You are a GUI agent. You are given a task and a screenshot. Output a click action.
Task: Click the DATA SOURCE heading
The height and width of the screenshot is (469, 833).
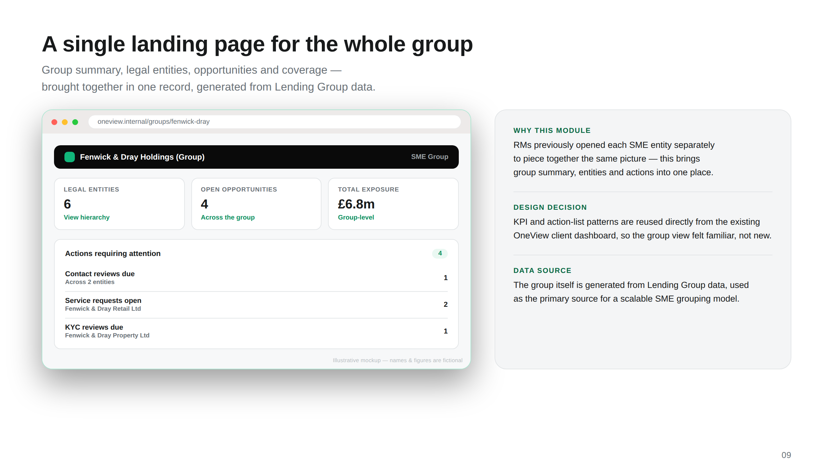[542, 271]
